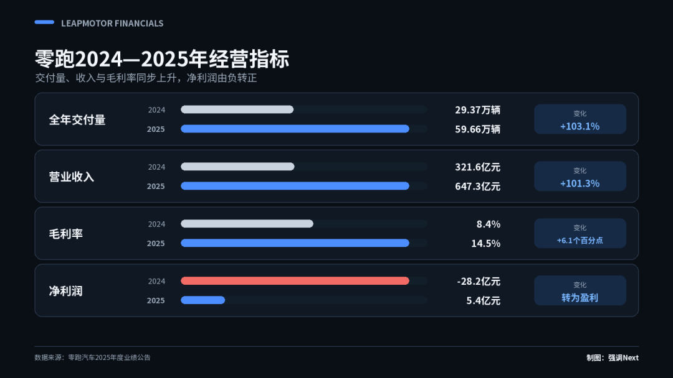Click the 2025 deliveries blue bar
Image resolution: width=673 pixels, height=378 pixels.
pos(295,129)
